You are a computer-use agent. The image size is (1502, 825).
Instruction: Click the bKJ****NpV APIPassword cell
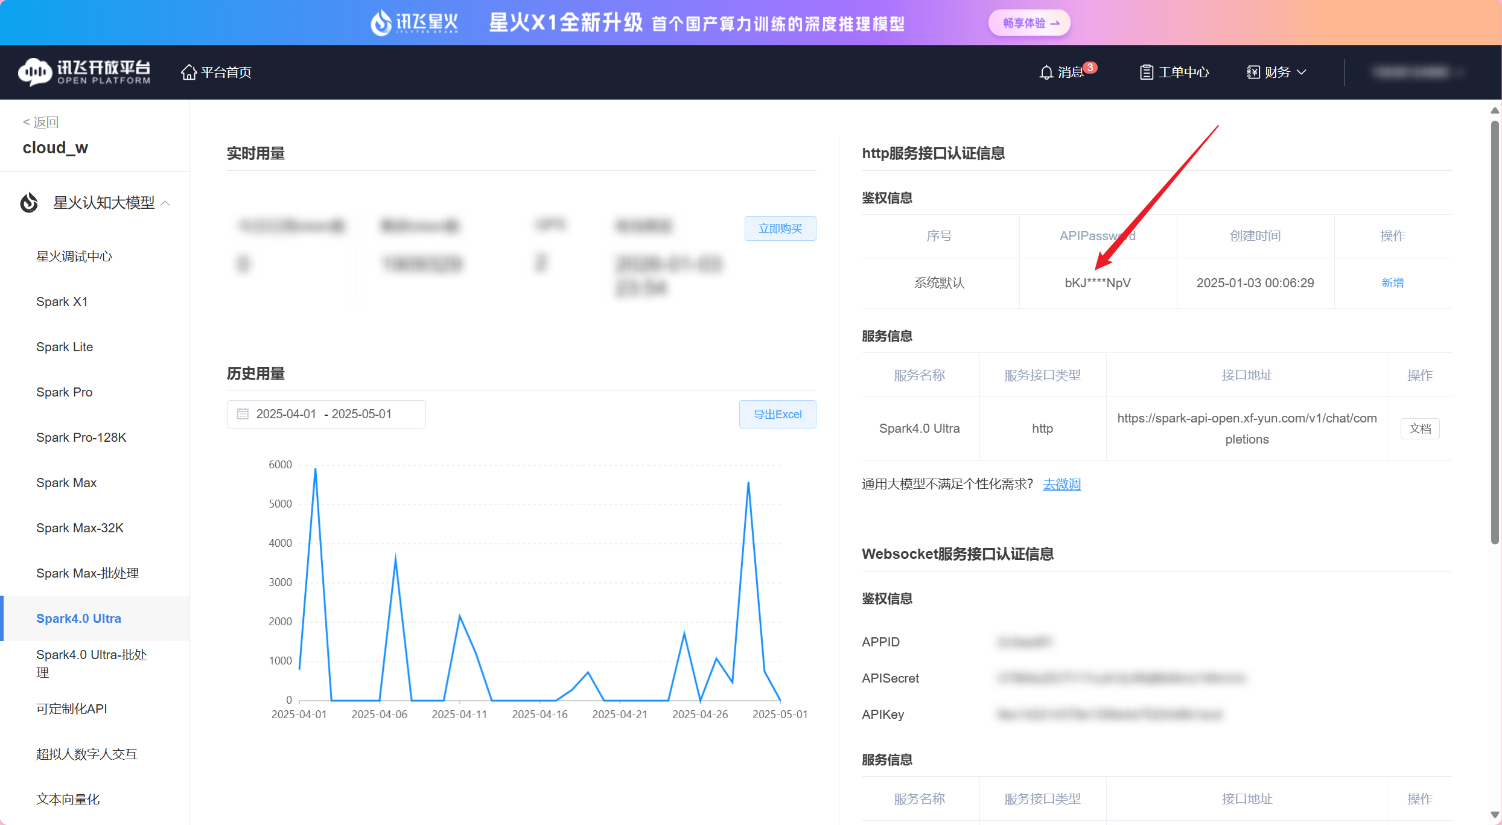coord(1098,283)
